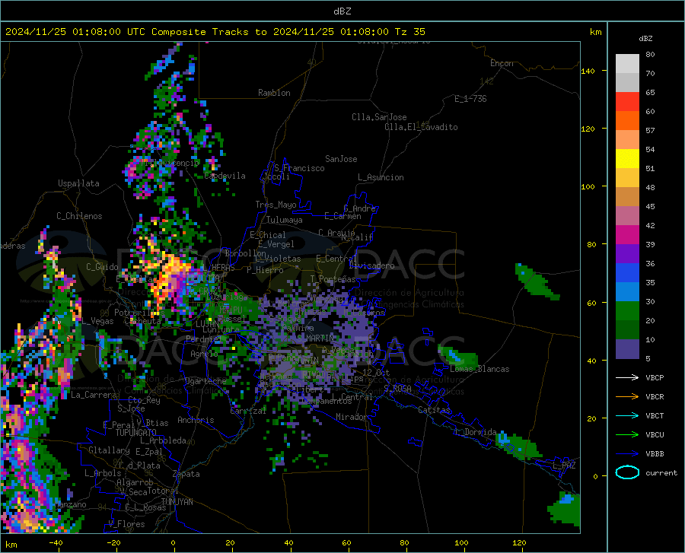The height and width of the screenshot is (553, 685).
Task: Pick the blue 35 dBZ legend swatch
Action: 627,273
